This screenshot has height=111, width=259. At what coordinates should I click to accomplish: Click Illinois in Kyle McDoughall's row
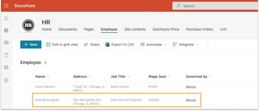coord(191,100)
